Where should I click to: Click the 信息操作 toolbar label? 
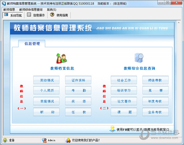coord(39,15)
